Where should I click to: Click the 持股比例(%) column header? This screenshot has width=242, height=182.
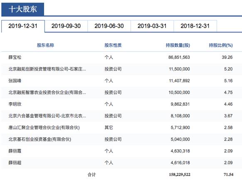click(221, 45)
